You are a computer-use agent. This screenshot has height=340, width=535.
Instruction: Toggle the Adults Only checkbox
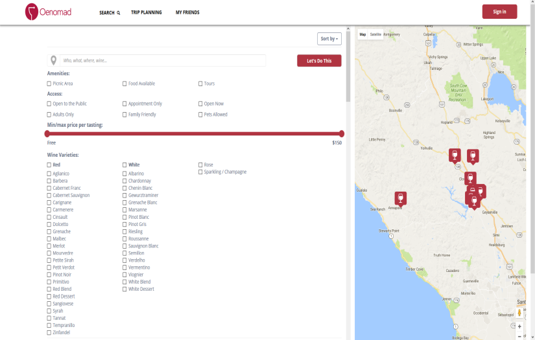coord(49,115)
